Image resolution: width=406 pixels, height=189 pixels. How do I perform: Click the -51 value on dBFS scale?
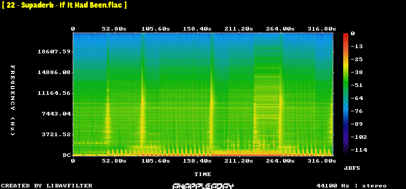(x=357, y=85)
